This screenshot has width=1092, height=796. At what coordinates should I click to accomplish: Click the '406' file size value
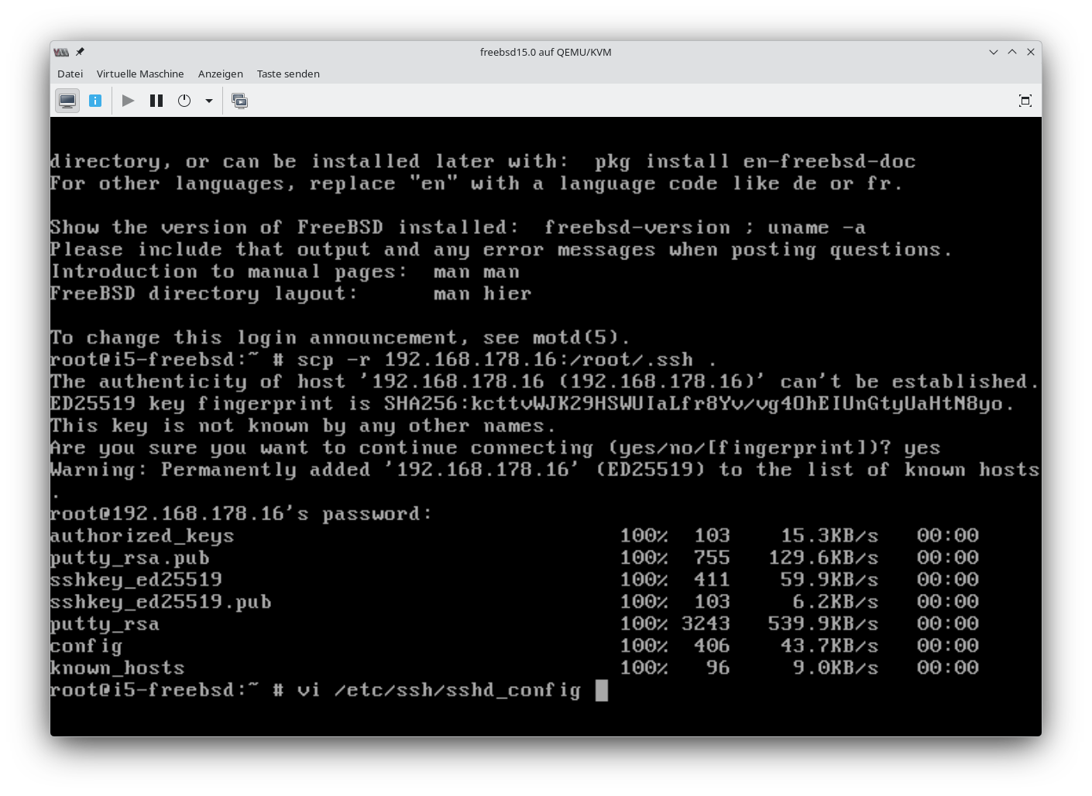point(712,646)
